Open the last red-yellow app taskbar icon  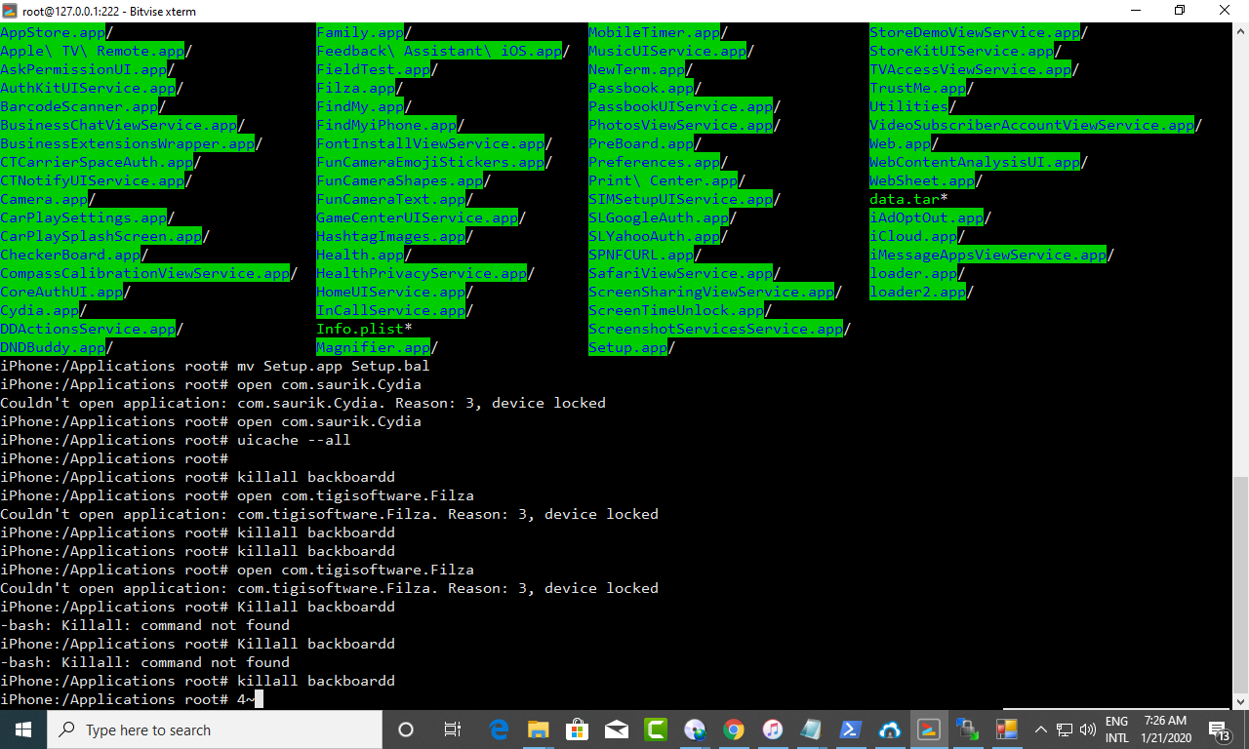point(1006,729)
